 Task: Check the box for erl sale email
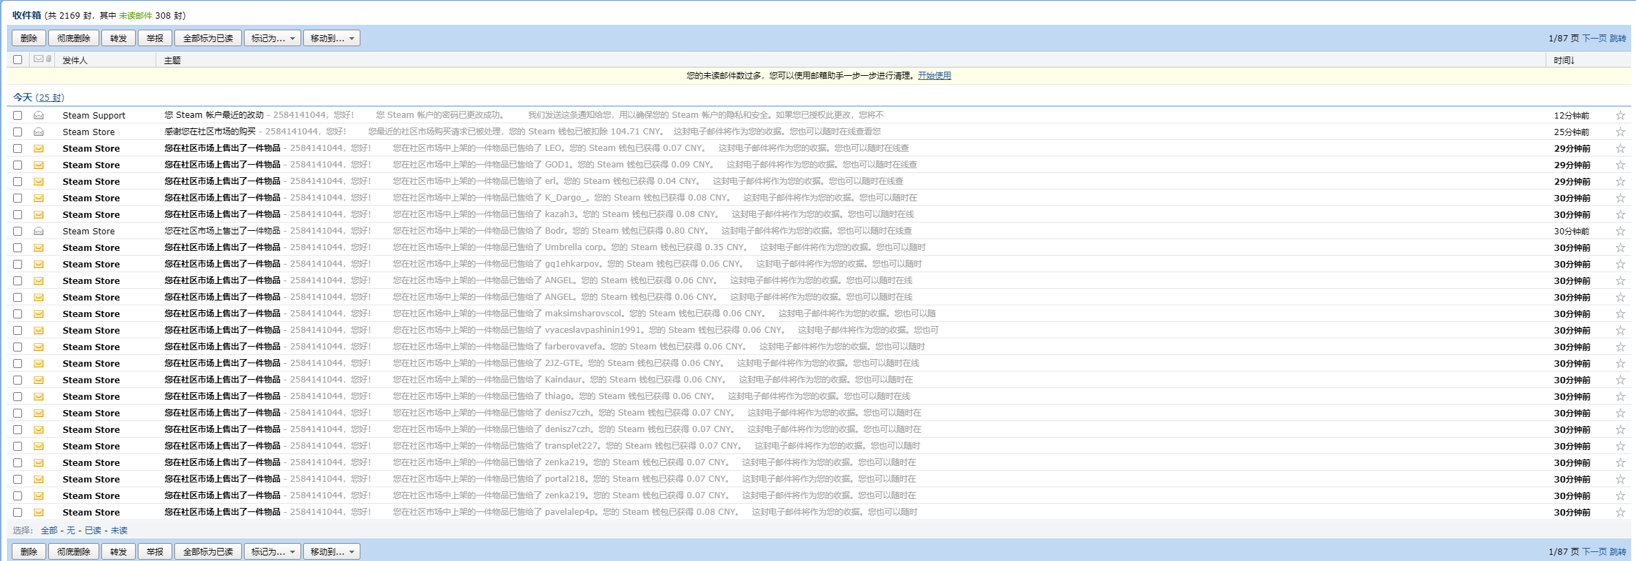pos(18,181)
